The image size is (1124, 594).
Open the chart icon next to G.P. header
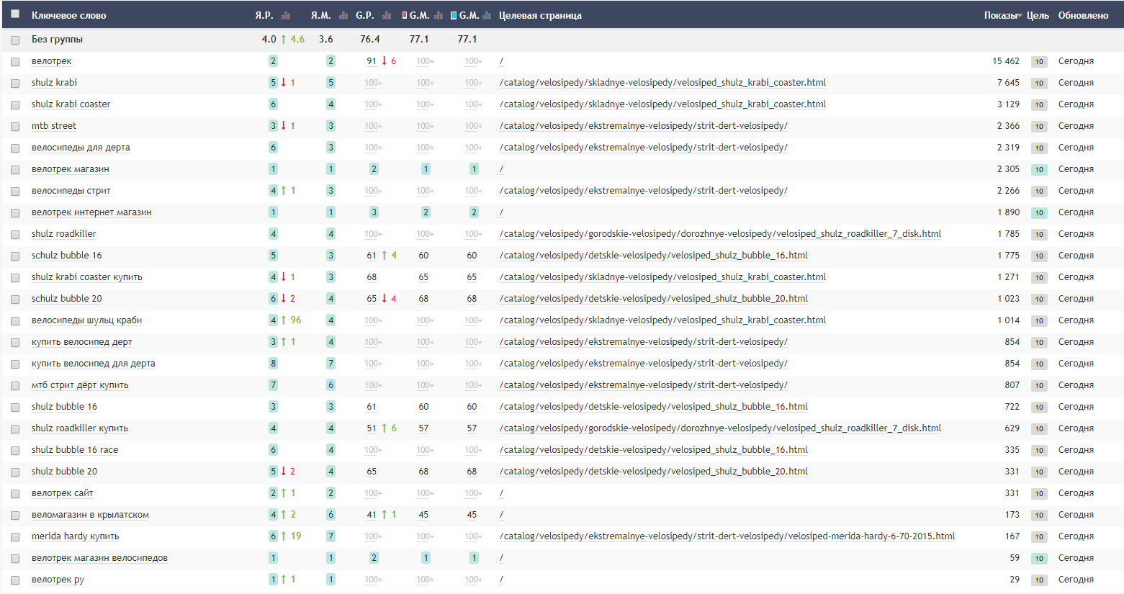tap(387, 15)
